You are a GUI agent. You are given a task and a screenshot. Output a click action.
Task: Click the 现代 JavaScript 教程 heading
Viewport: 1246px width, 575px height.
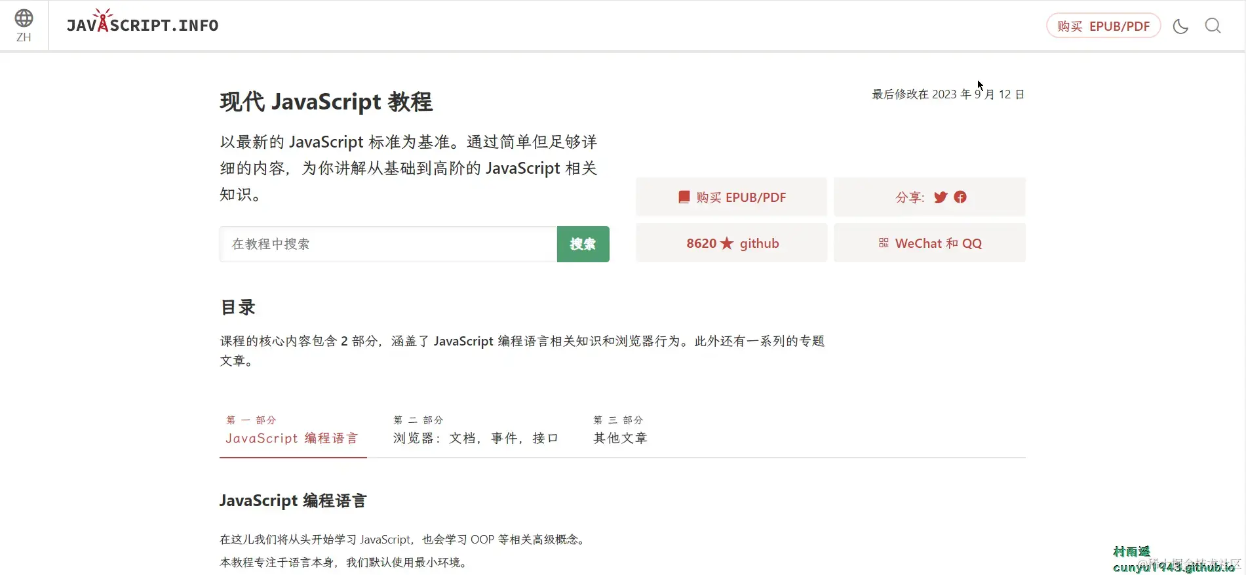point(326,102)
